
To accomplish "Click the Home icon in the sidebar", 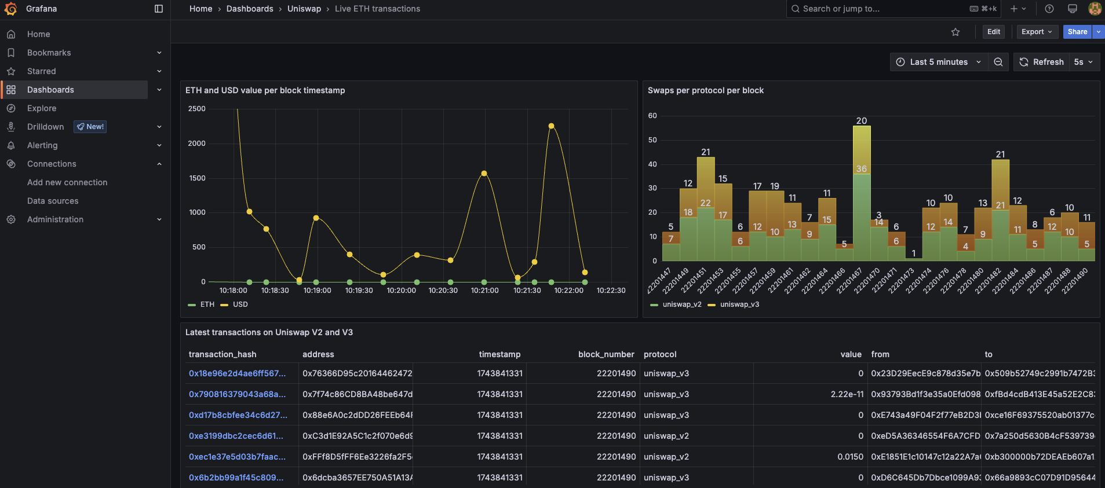I will click(11, 34).
